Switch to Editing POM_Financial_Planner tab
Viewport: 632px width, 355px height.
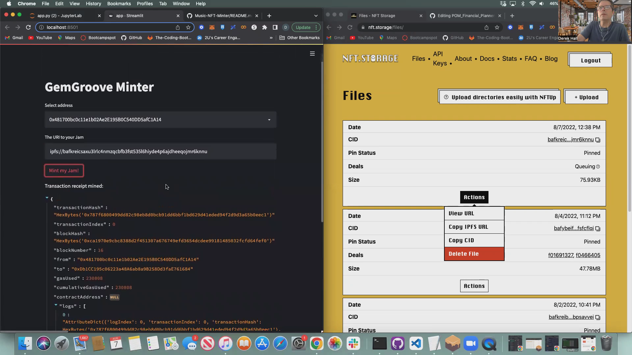click(465, 15)
